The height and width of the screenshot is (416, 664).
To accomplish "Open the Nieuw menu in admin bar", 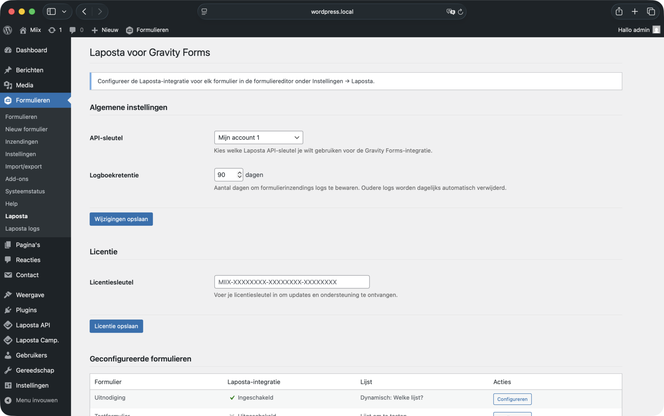I will (x=105, y=30).
